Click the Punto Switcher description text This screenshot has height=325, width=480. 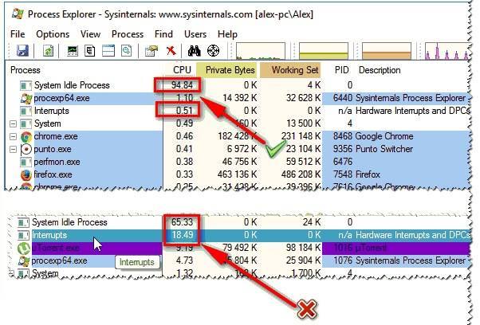(384, 149)
